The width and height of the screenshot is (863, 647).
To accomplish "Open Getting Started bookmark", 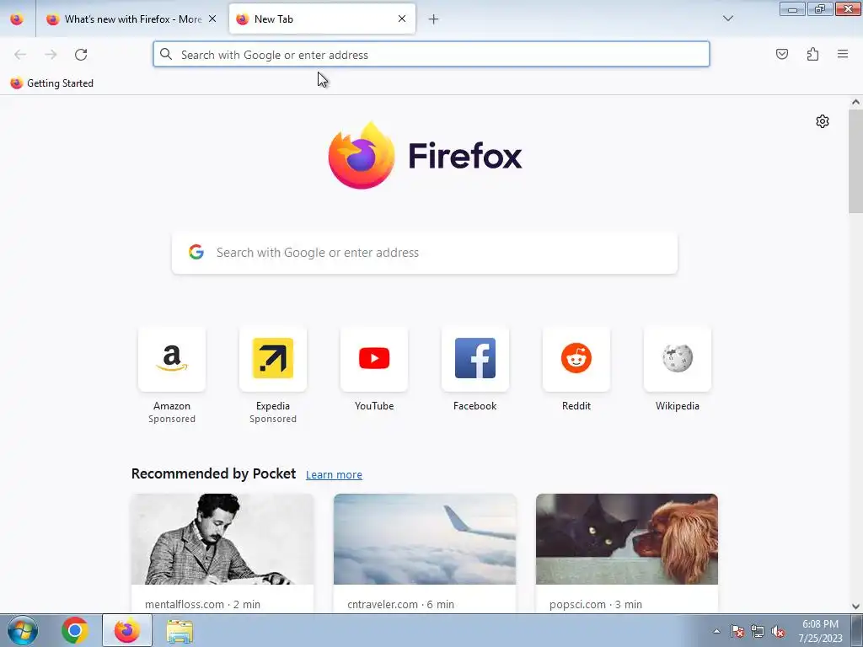I will click(52, 83).
